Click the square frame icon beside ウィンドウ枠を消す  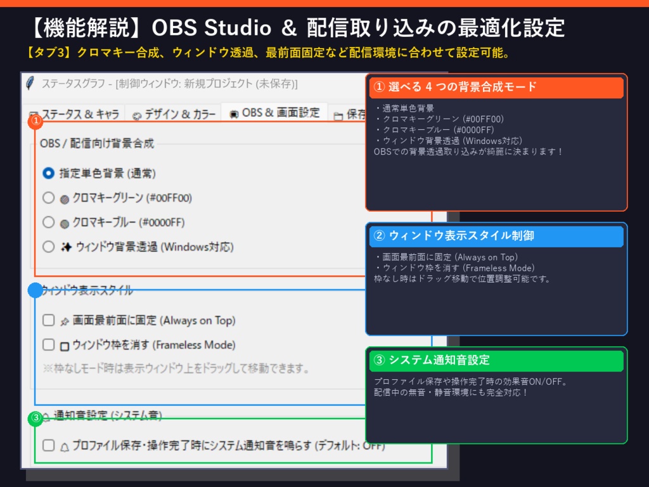64,346
